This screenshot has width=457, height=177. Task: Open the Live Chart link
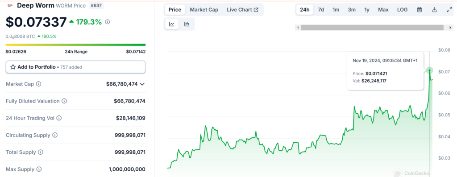tap(242, 10)
